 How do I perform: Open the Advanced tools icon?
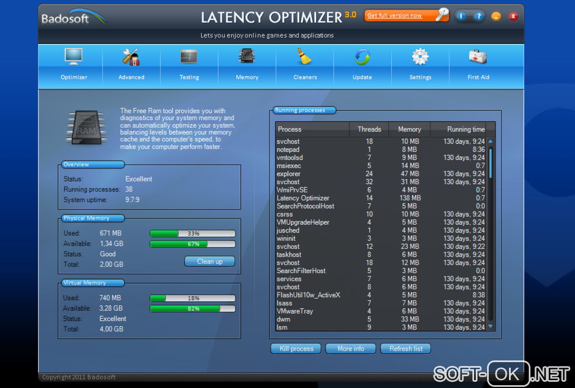[131, 57]
